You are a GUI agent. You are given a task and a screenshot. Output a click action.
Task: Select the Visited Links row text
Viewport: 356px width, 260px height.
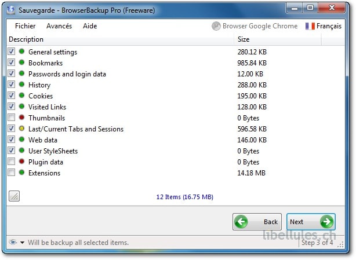[47, 107]
